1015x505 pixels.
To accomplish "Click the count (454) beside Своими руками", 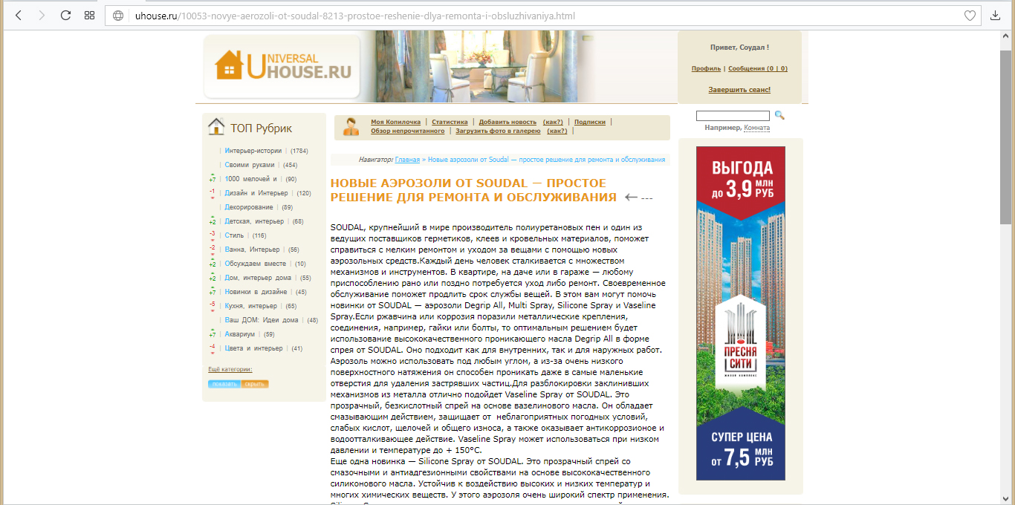I will tap(290, 165).
